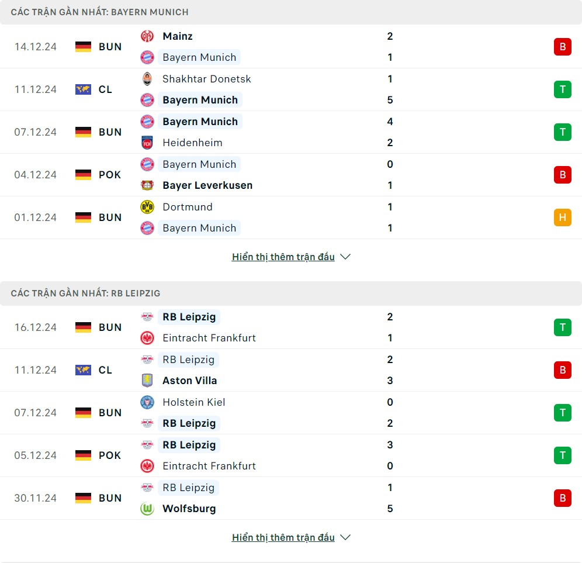Viewport: 582px width, 563px height.
Task: Click green T badge for Leipzig vs Frankfurt 16.12.24
Action: click(x=562, y=327)
